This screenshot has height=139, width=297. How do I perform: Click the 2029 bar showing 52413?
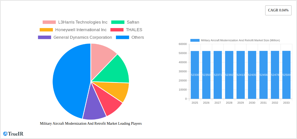pyautogui.click(x=240, y=75)
